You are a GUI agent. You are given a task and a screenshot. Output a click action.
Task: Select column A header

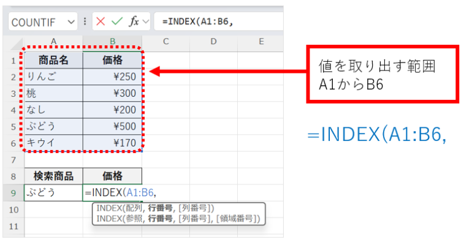[53, 42]
